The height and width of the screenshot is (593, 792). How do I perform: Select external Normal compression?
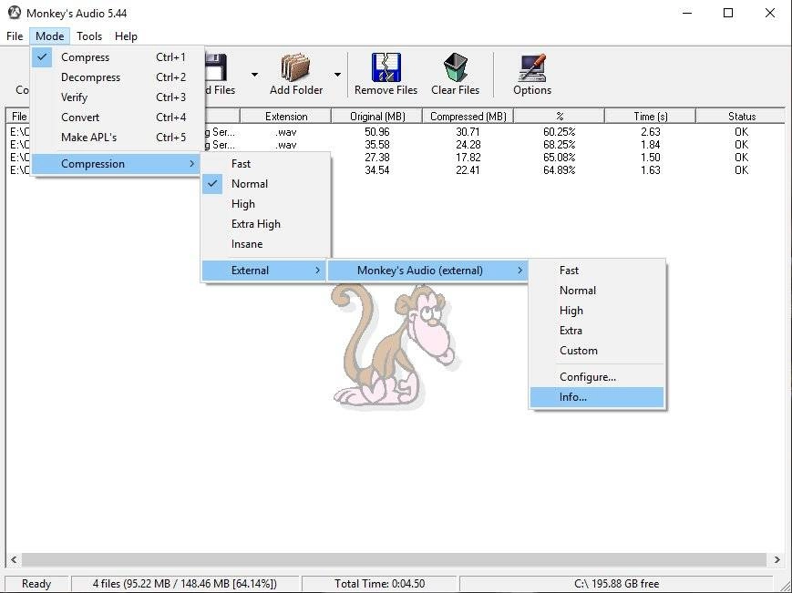597,291
